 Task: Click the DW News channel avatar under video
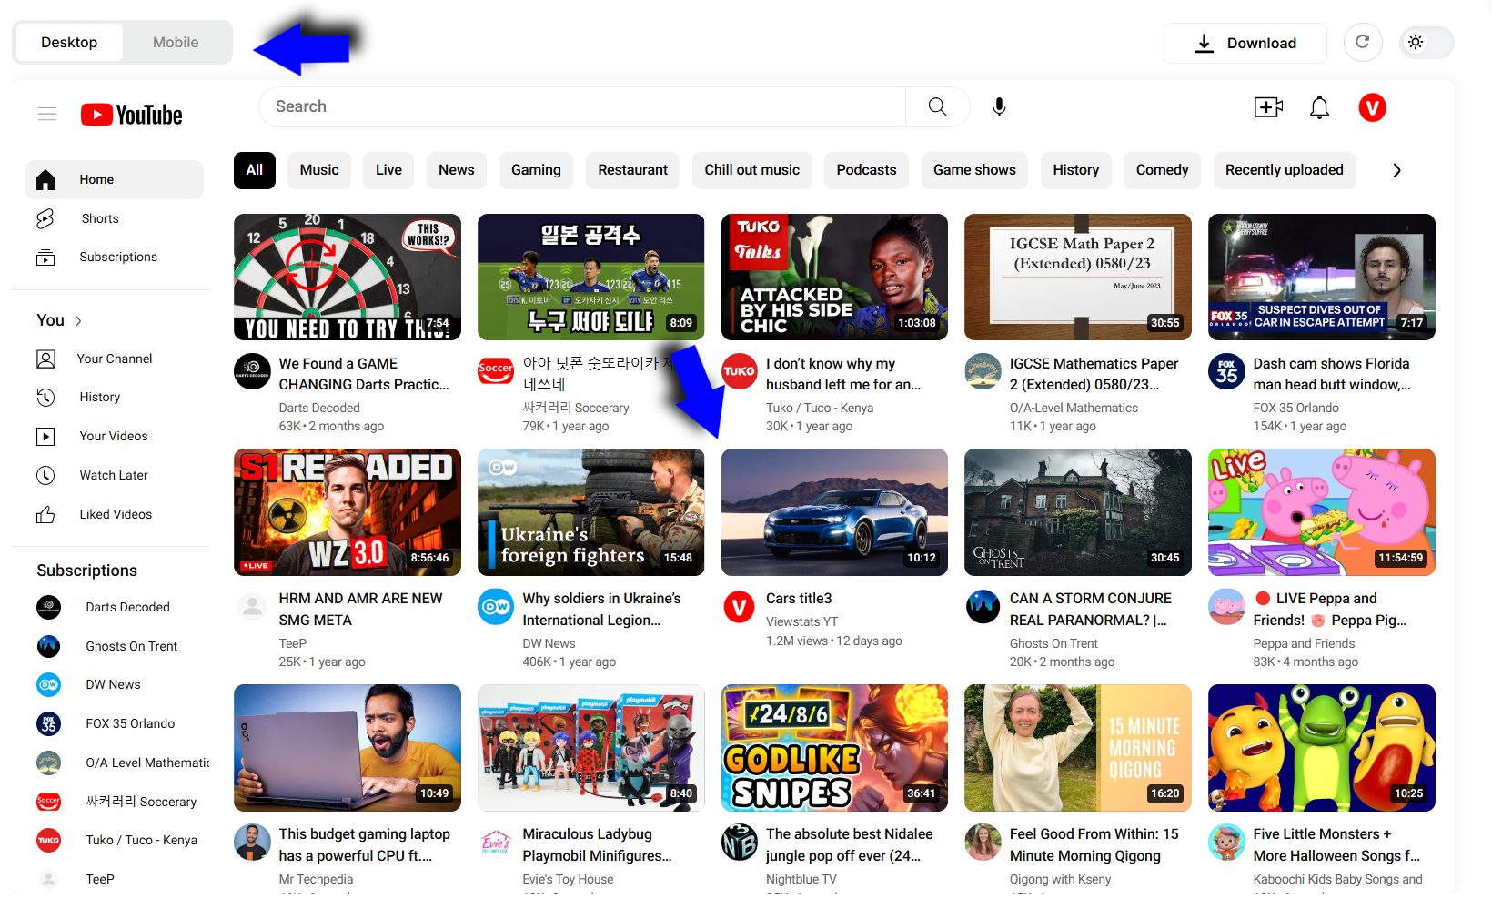[496, 607]
